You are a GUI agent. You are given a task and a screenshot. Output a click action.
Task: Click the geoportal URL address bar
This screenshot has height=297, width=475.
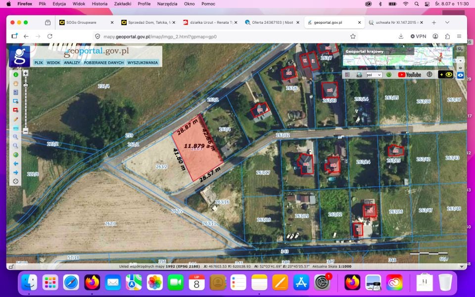pos(226,36)
